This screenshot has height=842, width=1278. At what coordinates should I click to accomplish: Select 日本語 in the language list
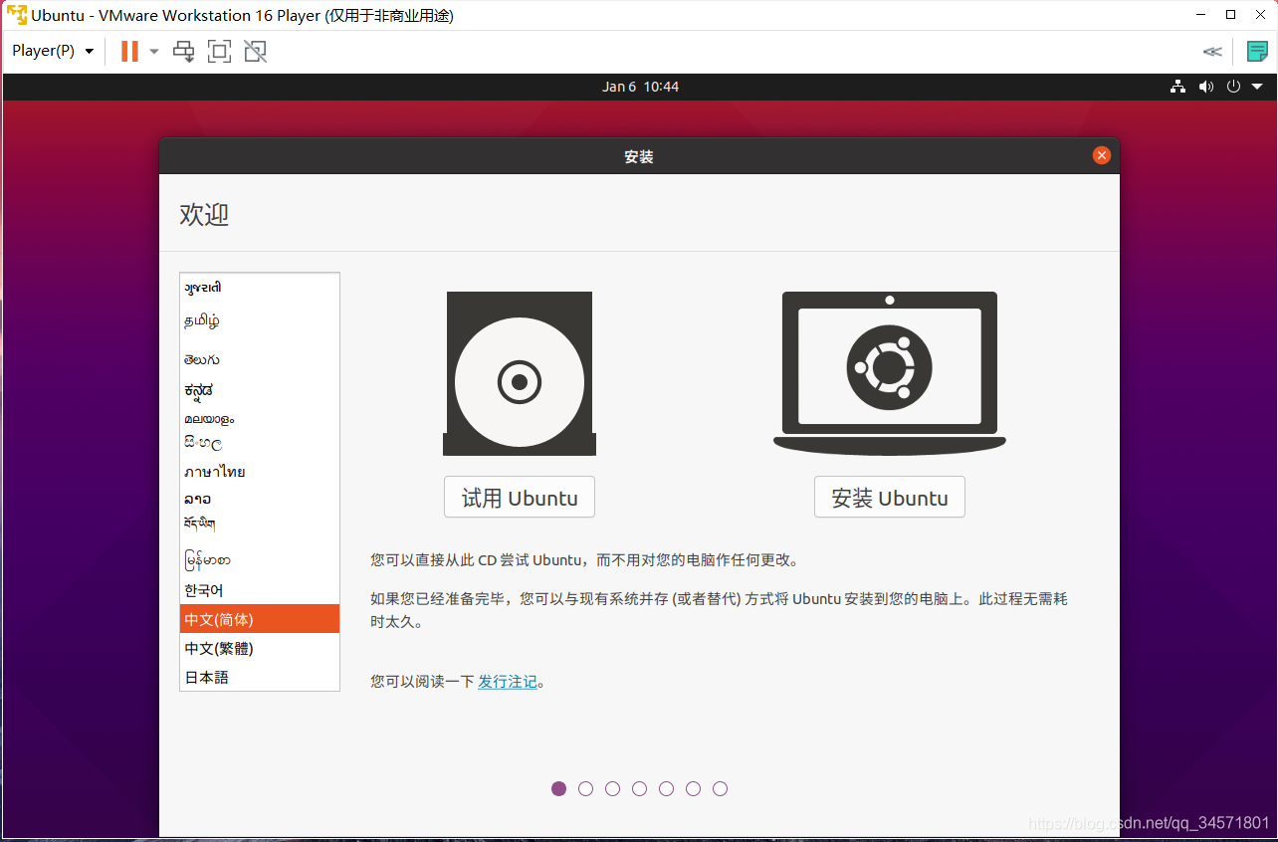pyautogui.click(x=260, y=677)
